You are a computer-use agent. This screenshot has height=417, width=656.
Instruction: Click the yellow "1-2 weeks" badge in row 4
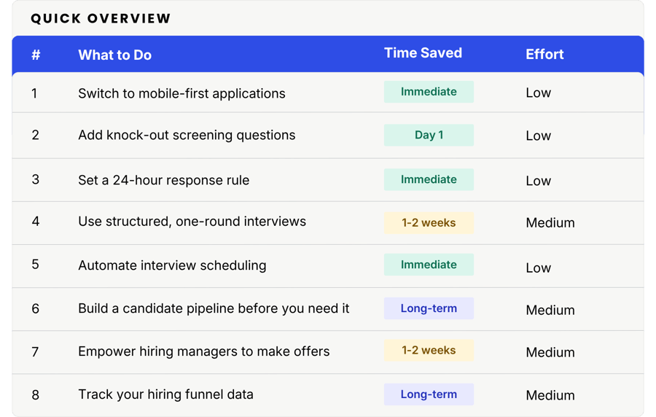[429, 223]
